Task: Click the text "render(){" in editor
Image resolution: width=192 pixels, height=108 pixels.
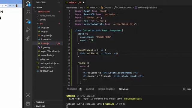Action: (83, 63)
